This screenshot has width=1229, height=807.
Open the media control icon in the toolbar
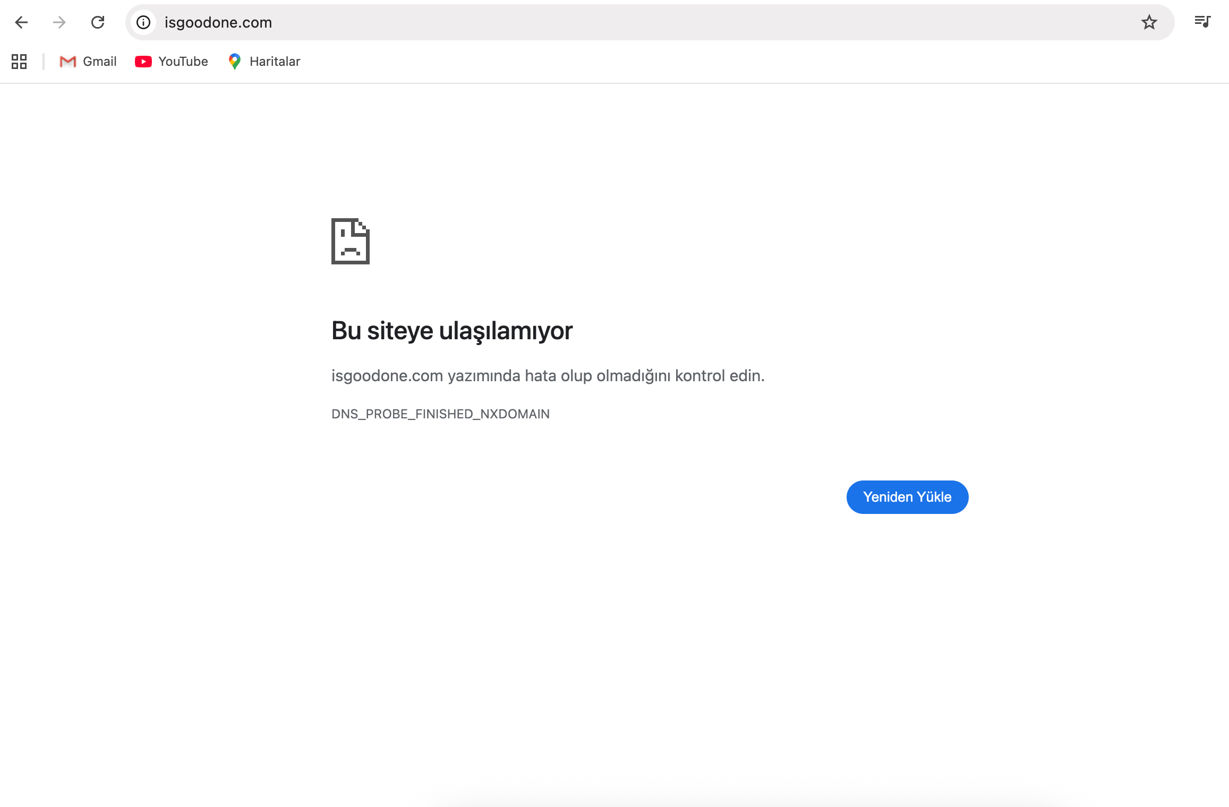(x=1202, y=22)
